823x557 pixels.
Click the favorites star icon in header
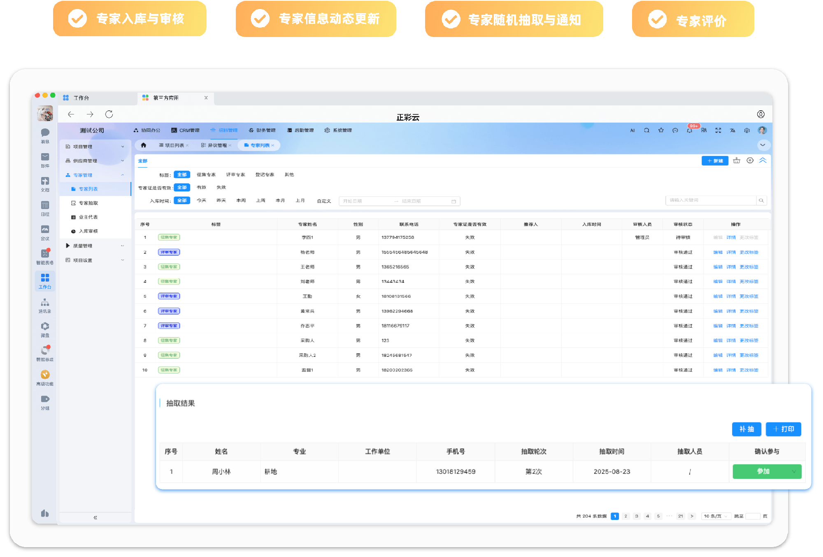[x=661, y=131]
